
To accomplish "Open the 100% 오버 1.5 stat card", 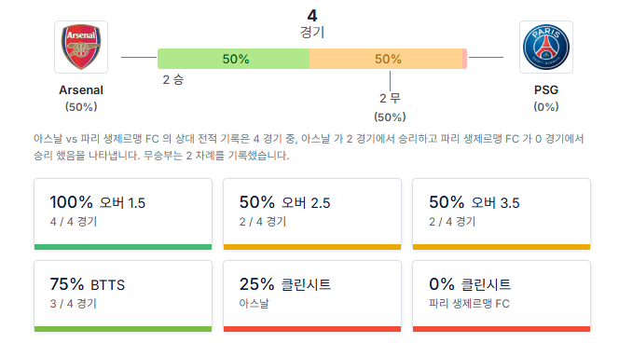I will (123, 214).
